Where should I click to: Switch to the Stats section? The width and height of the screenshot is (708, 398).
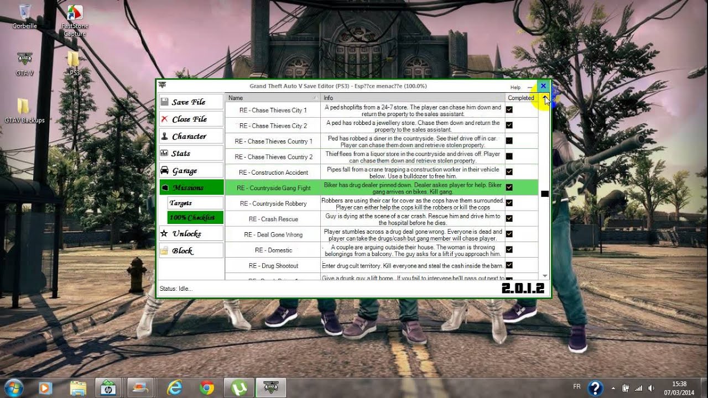(x=191, y=153)
